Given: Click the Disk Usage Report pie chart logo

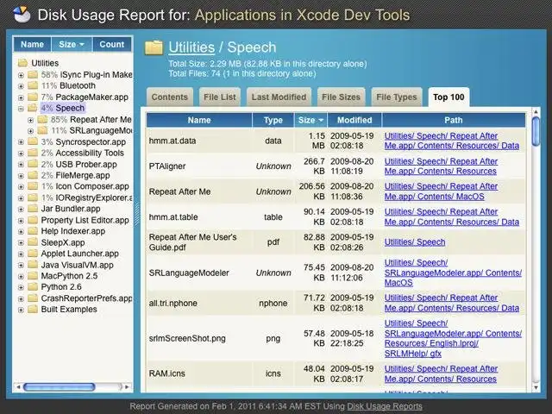Looking at the screenshot, I should click(22, 15).
